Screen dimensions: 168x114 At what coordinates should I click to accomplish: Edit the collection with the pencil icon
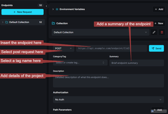click(154, 32)
